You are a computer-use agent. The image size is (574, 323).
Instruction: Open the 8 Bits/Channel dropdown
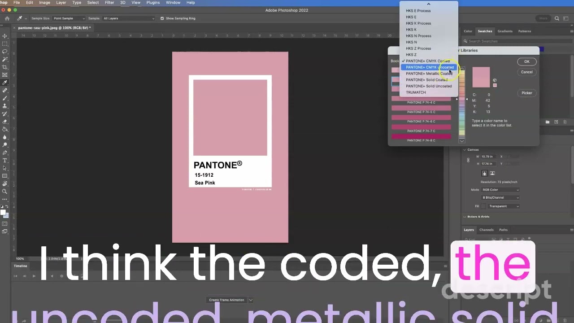point(500,197)
